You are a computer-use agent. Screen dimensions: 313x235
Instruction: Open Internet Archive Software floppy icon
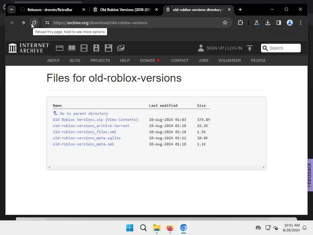pos(109,48)
